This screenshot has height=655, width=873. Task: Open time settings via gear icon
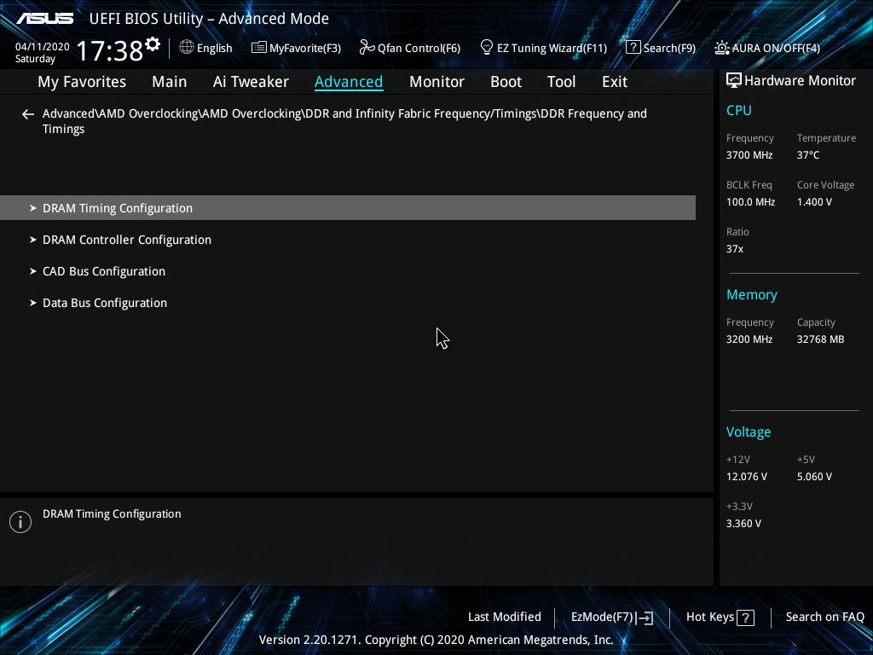(153, 43)
